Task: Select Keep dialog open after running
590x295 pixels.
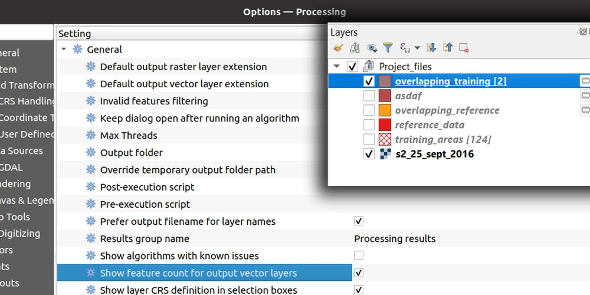Action: click(199, 118)
